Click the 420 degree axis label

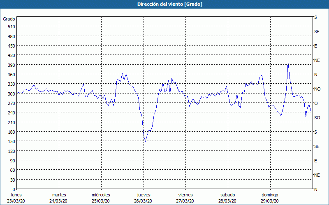12,56
